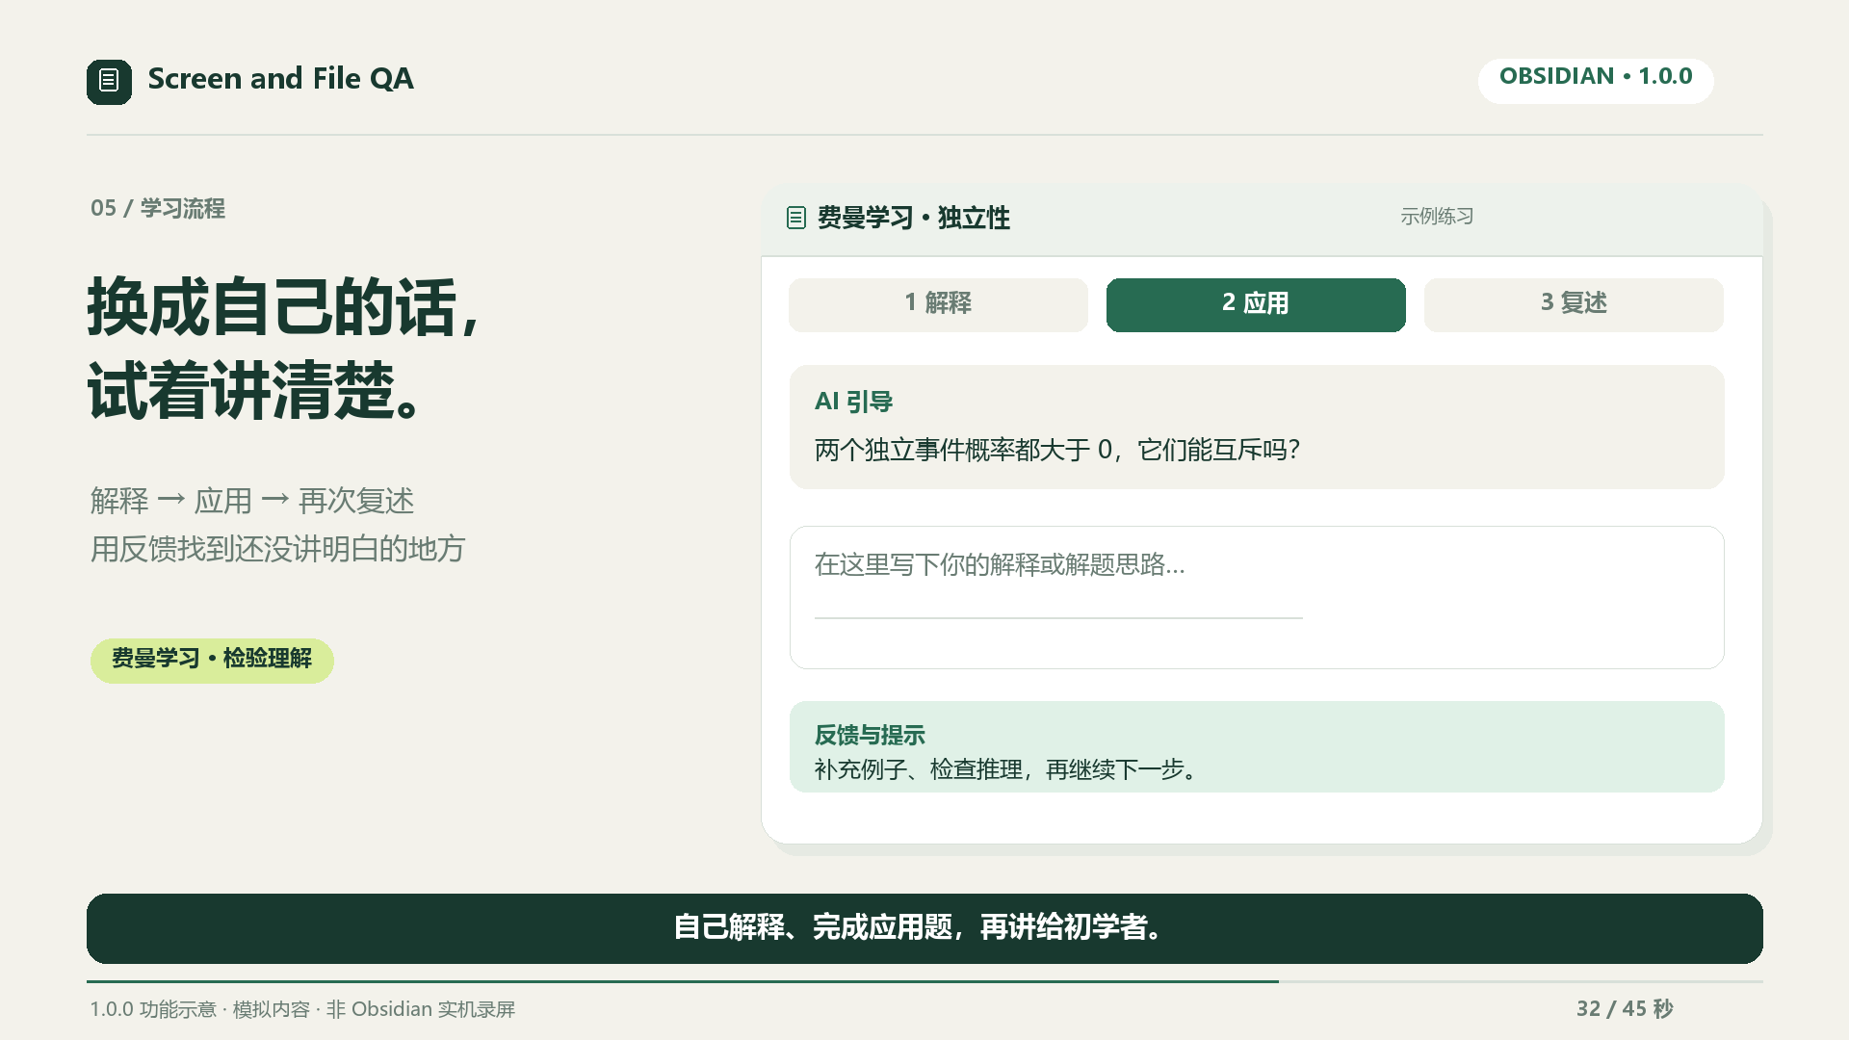
Task: Click the Screen and File QA logo icon
Action: pos(109,82)
